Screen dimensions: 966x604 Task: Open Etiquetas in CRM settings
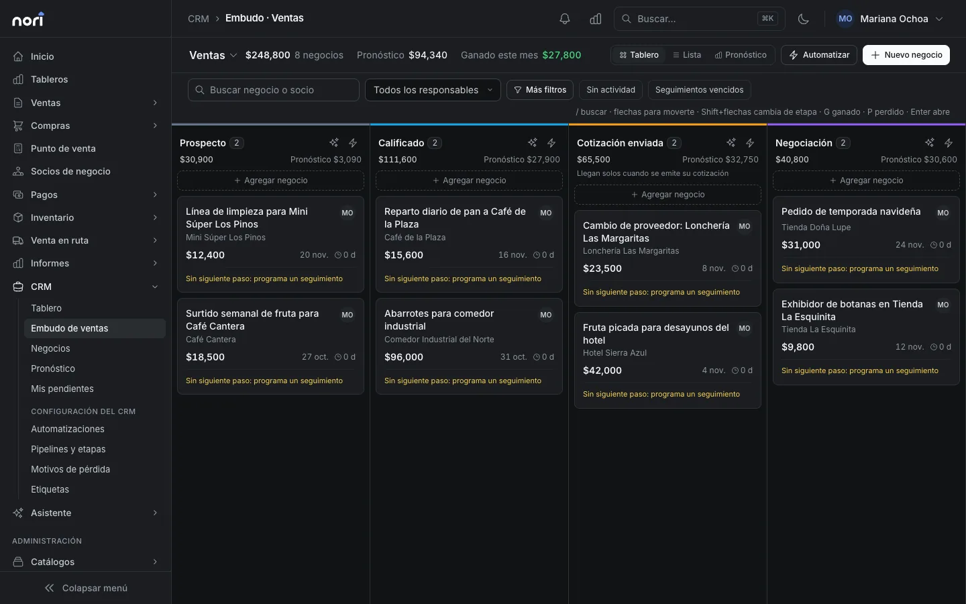[95, 489]
